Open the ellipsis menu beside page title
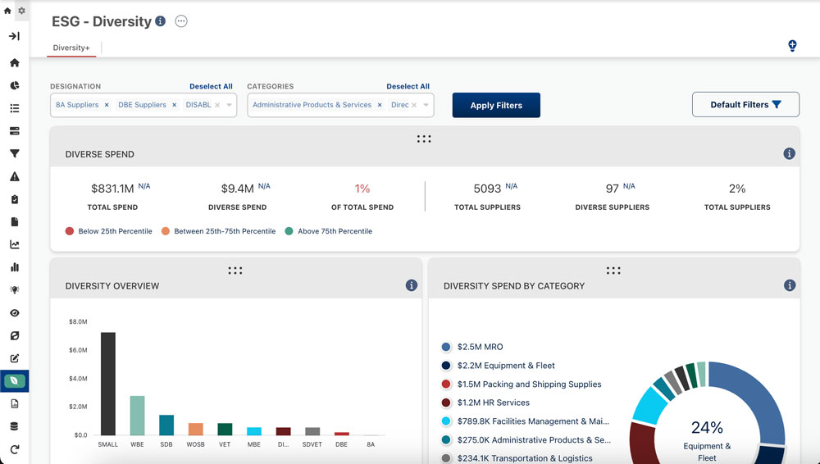The image size is (820, 464). pos(181,21)
